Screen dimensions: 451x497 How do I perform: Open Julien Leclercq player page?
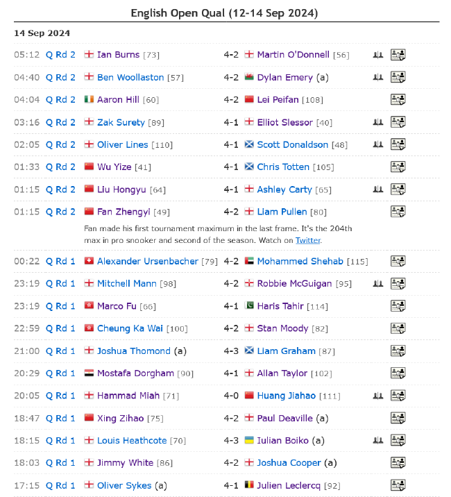[x=289, y=486]
